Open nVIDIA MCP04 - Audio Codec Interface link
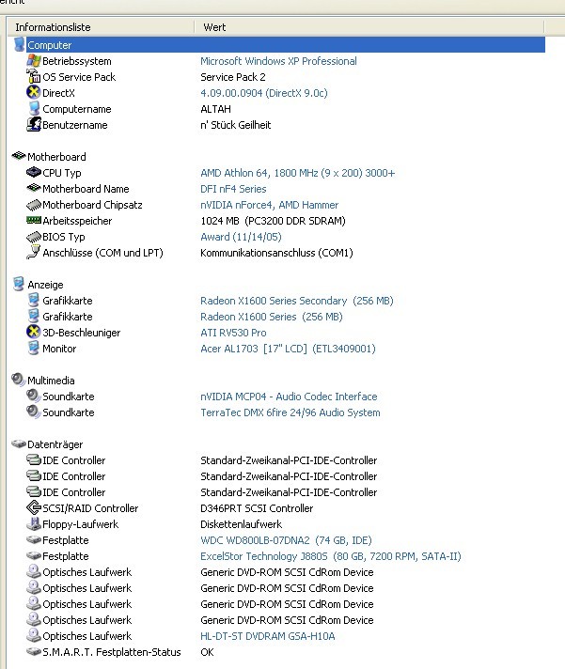The width and height of the screenshot is (565, 669). tap(289, 397)
